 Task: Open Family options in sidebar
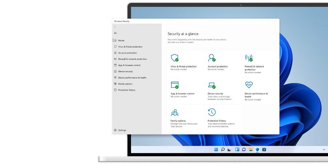[125, 84]
